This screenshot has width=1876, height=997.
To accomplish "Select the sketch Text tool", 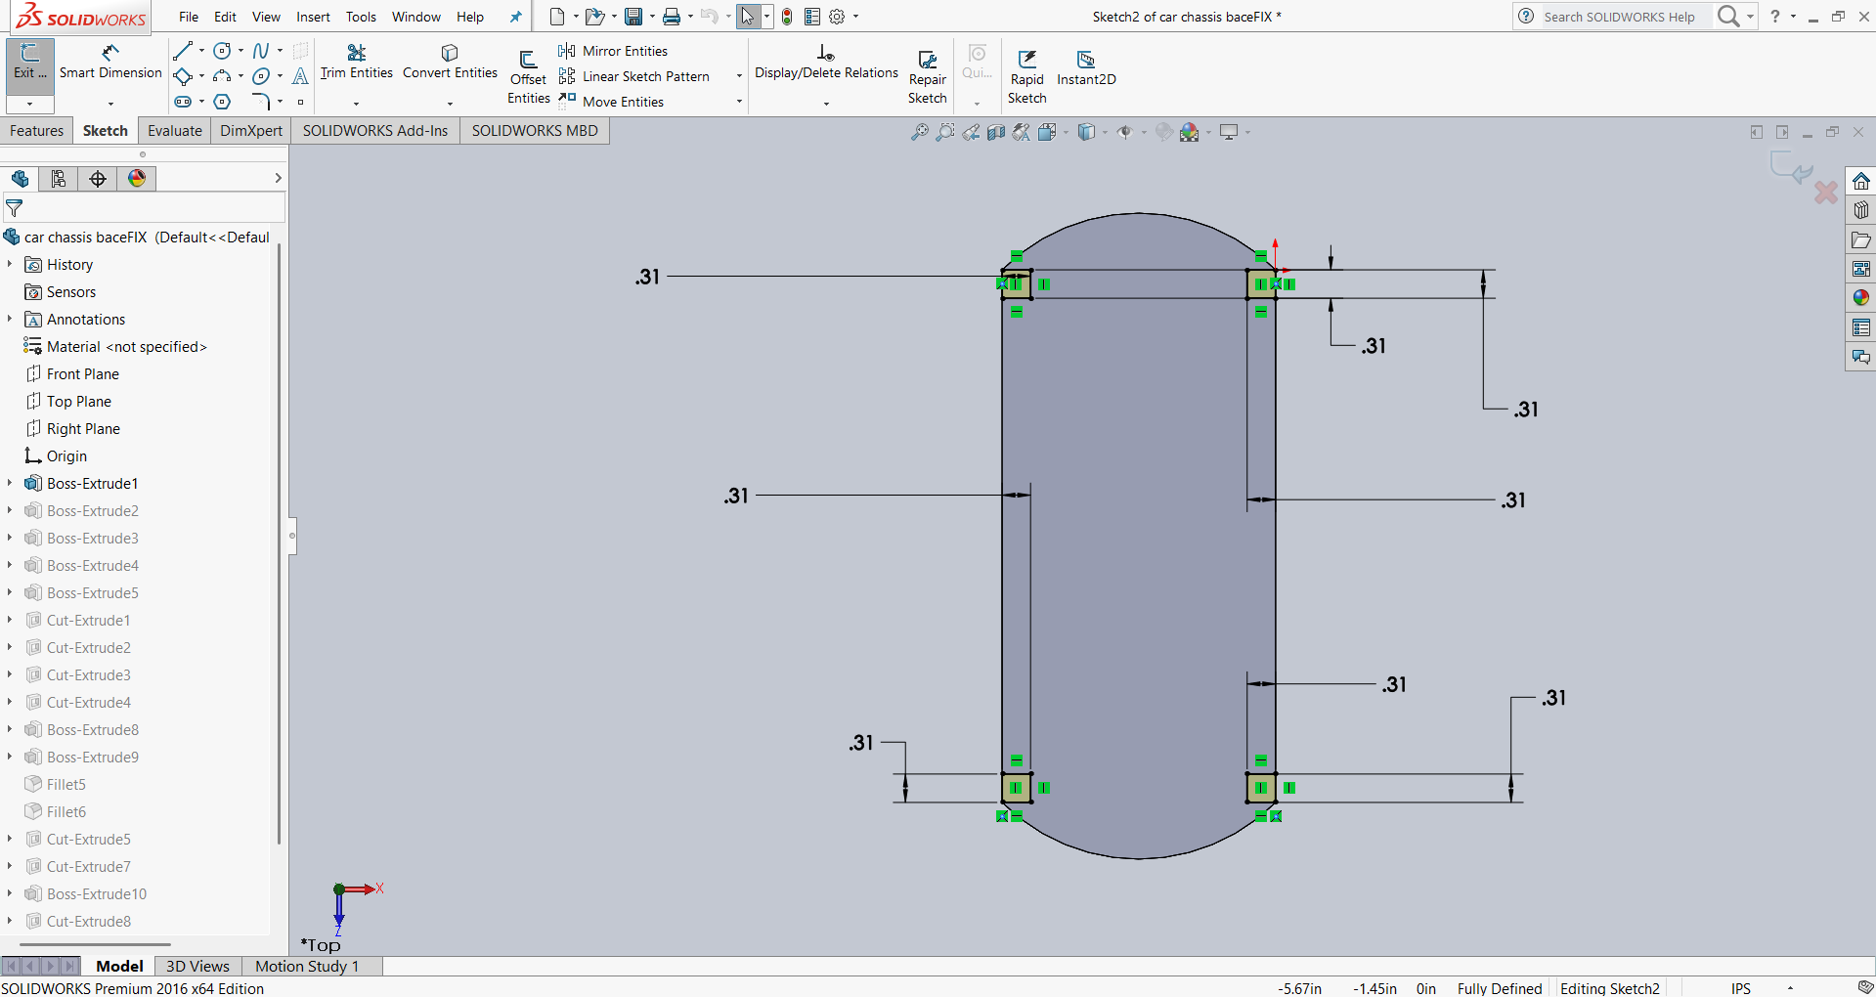I will [300, 76].
